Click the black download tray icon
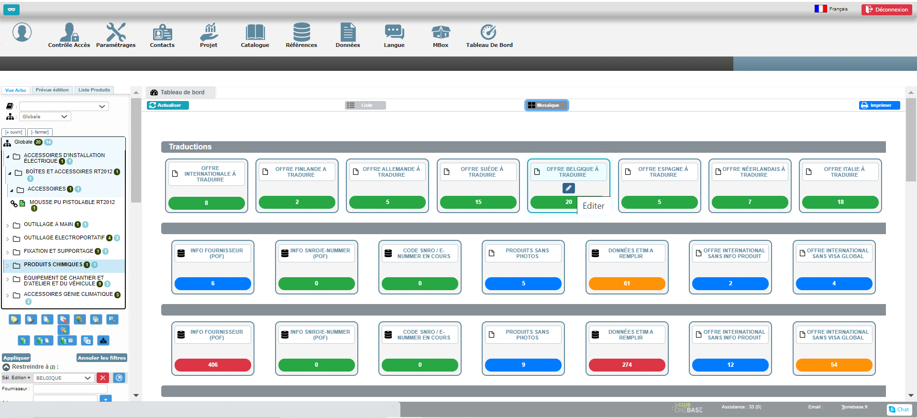Screen dimensions: 917x418 click(103, 340)
